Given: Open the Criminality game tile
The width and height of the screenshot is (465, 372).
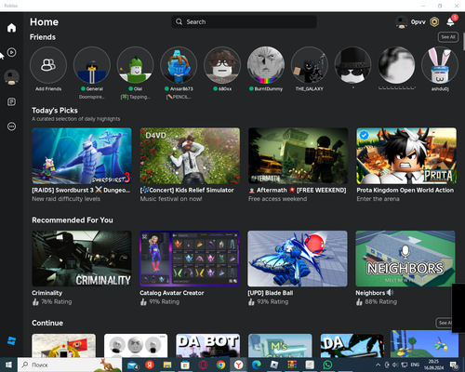Looking at the screenshot, I should pyautogui.click(x=82, y=259).
